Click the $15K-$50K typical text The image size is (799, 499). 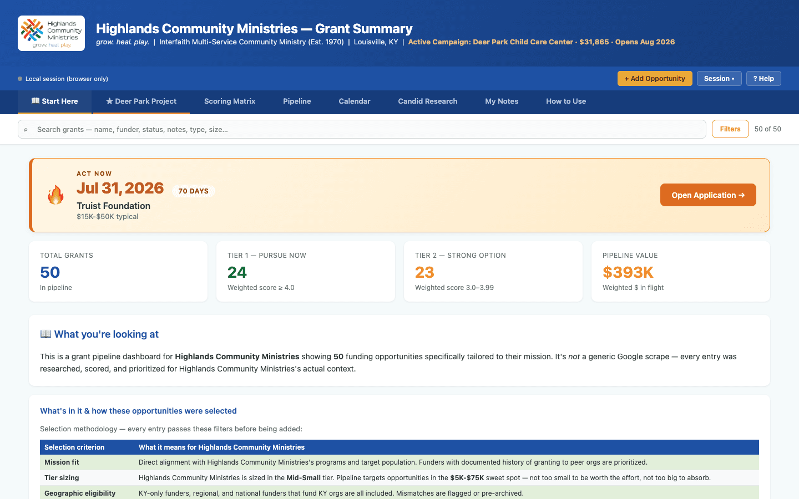point(108,217)
